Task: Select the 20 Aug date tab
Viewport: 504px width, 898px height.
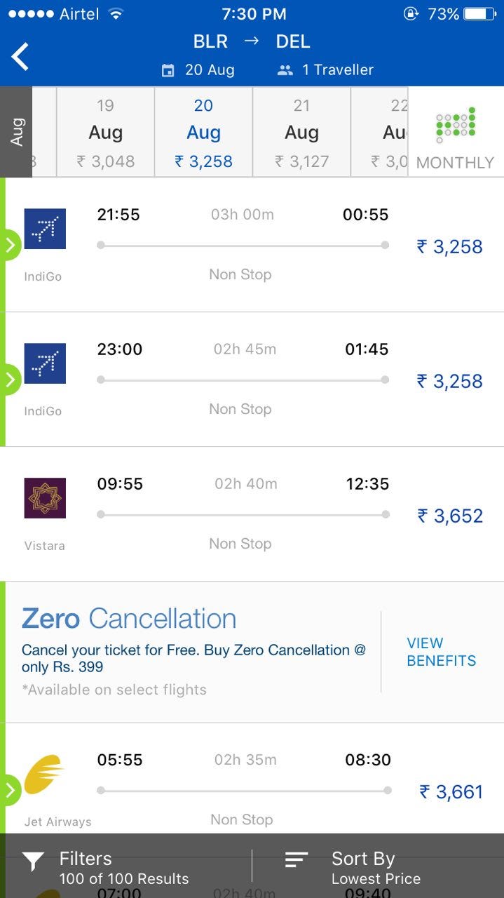Action: [203, 133]
